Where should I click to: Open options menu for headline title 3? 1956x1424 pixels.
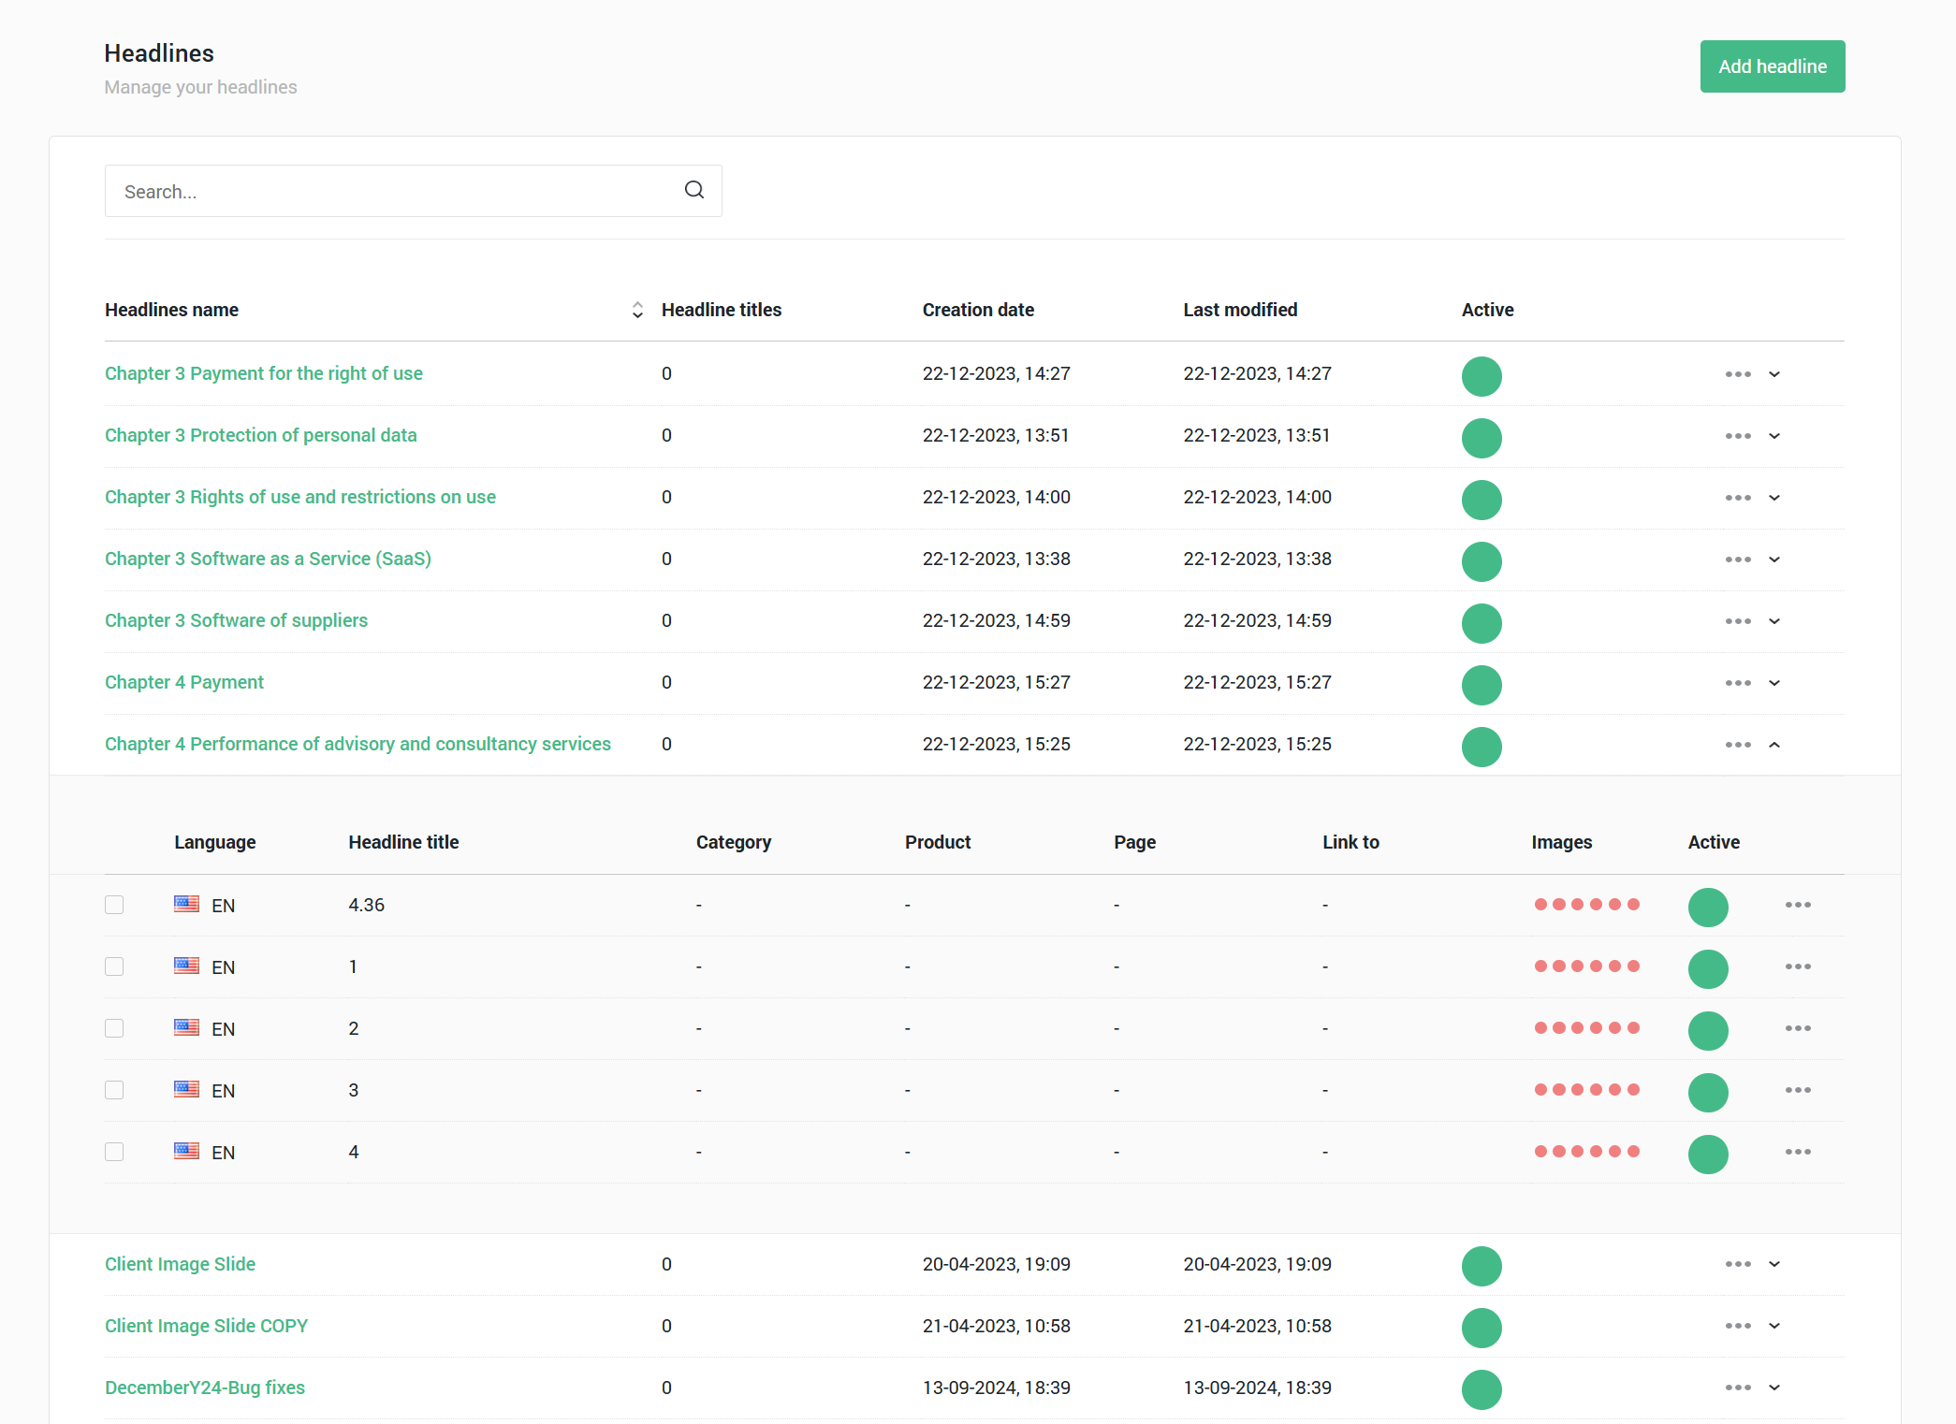(1797, 1090)
